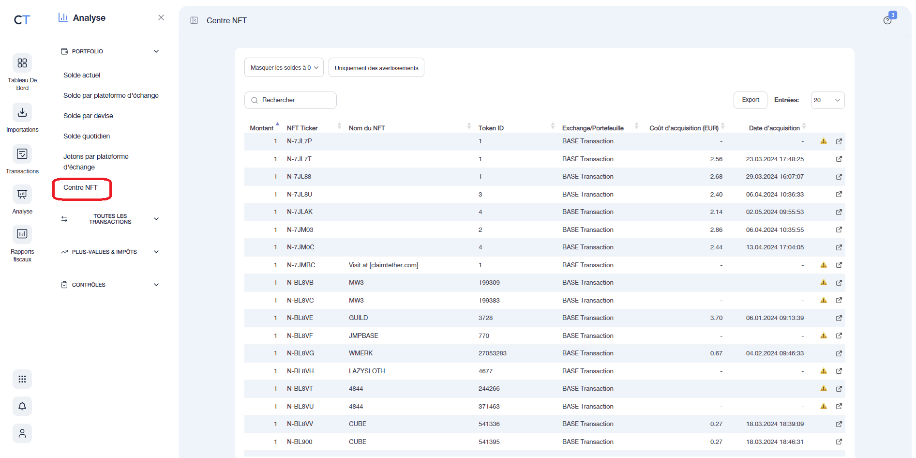Toggle the Uniquement des avertissements filter
Image resolution: width=916 pixels, height=458 pixels.
coord(376,68)
